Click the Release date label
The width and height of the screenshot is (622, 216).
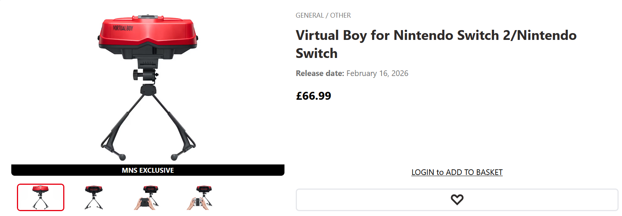tap(320, 73)
